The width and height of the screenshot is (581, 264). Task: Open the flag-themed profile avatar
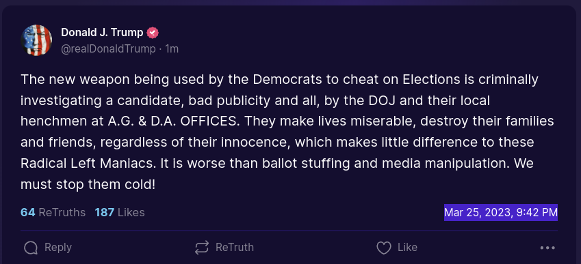[x=36, y=40]
